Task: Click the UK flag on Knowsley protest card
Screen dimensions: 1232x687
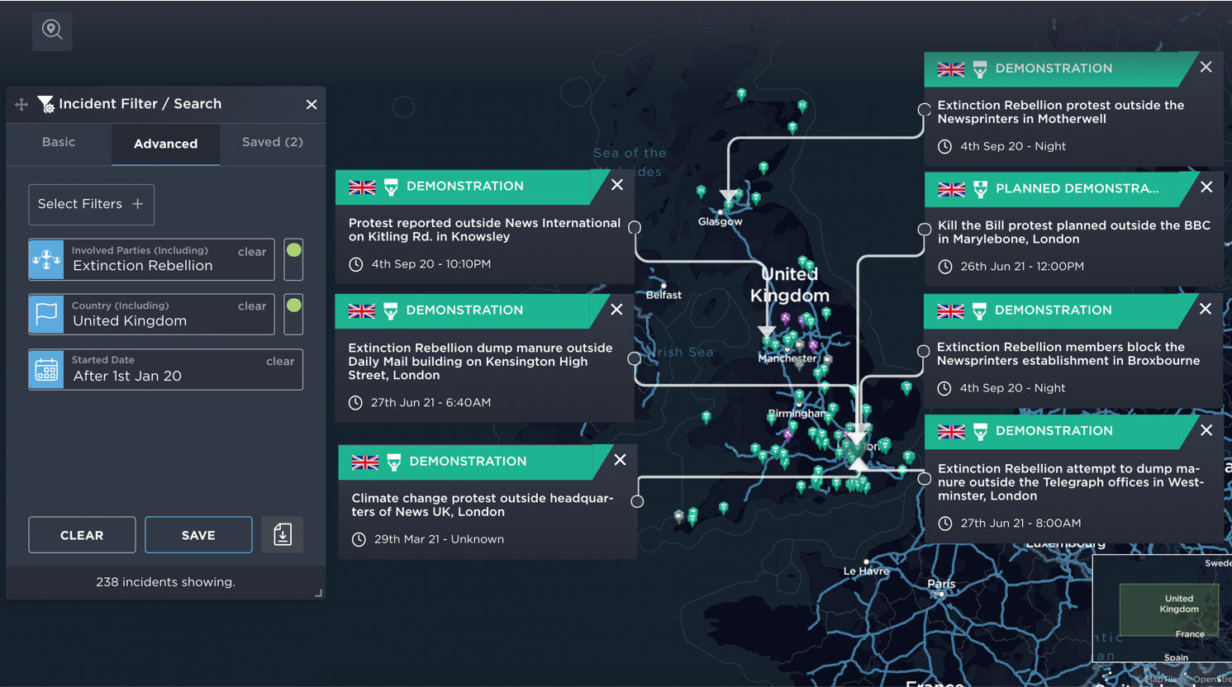Action: [362, 187]
